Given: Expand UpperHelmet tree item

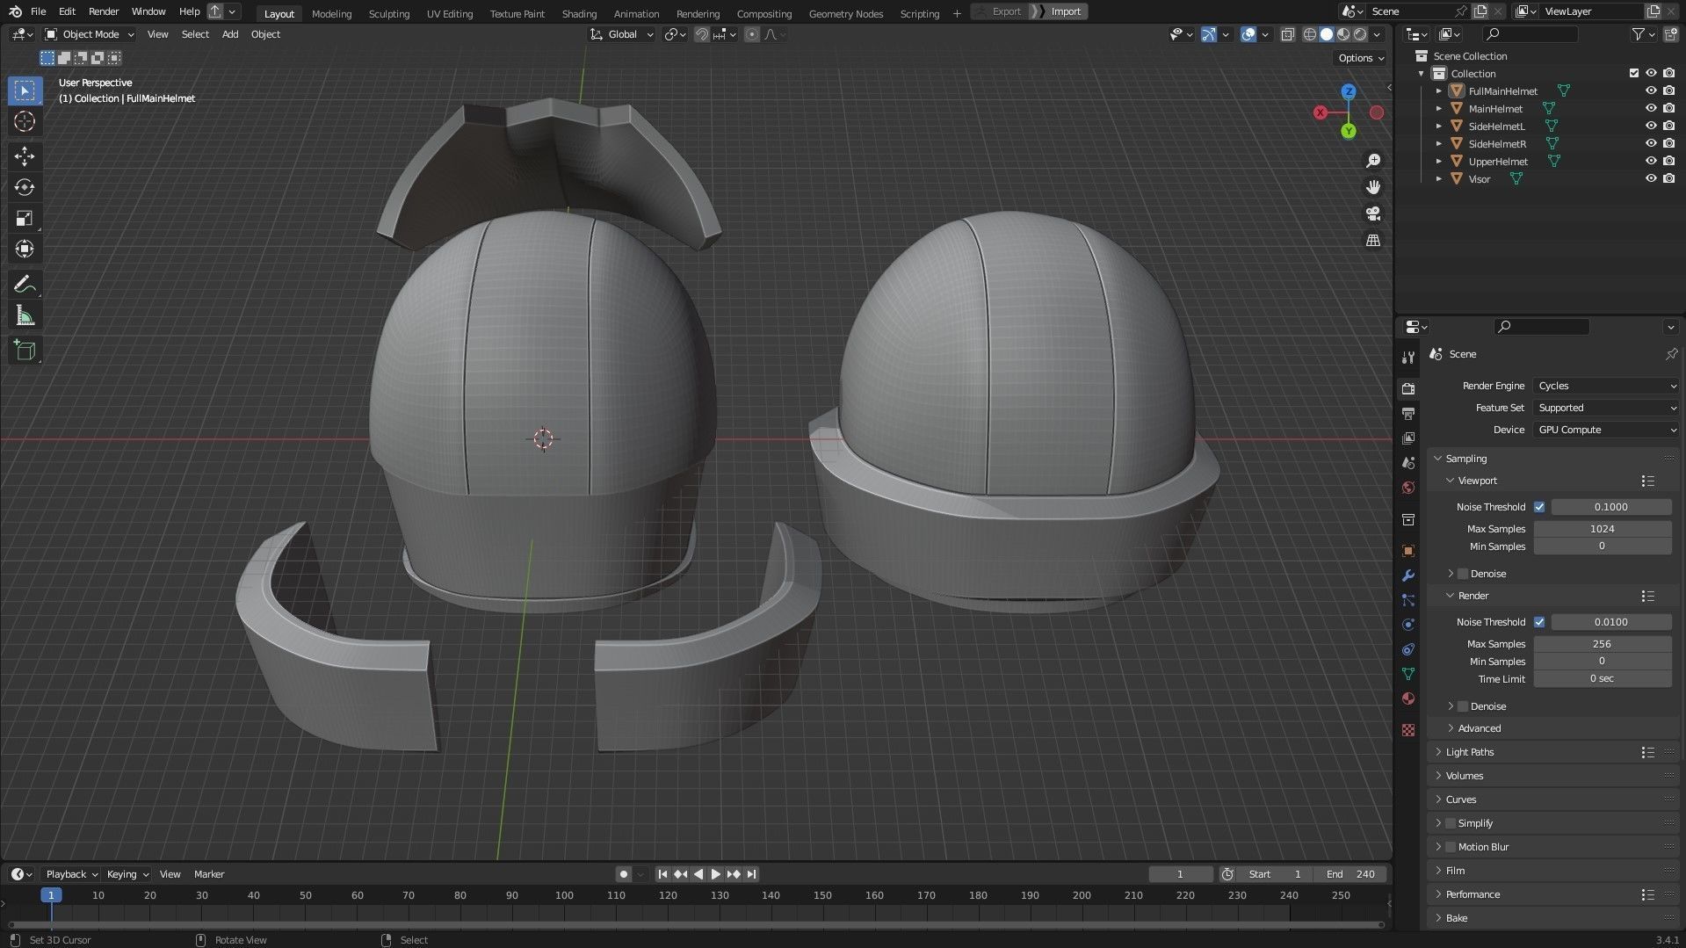Looking at the screenshot, I should (x=1439, y=161).
